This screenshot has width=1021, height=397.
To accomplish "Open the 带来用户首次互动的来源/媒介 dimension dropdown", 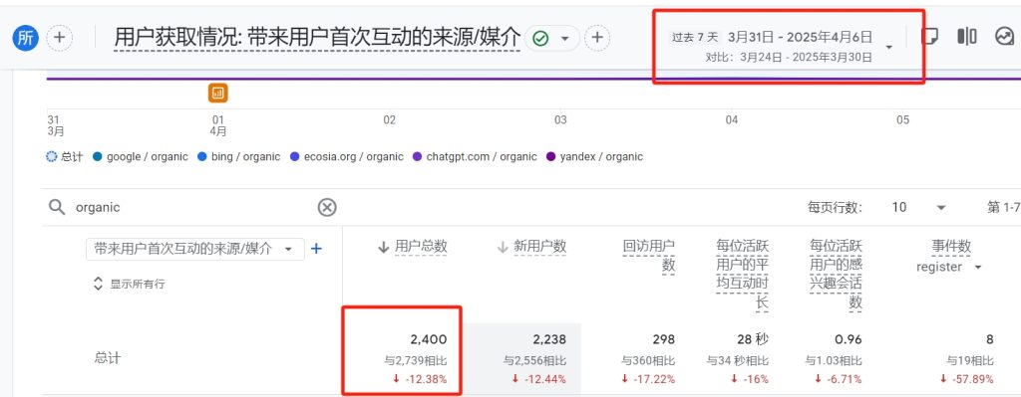I will point(194,249).
